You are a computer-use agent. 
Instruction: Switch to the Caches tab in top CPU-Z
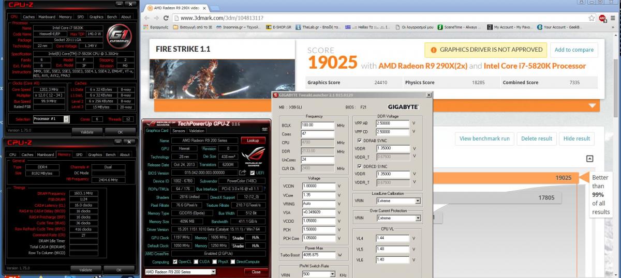tap(28, 17)
